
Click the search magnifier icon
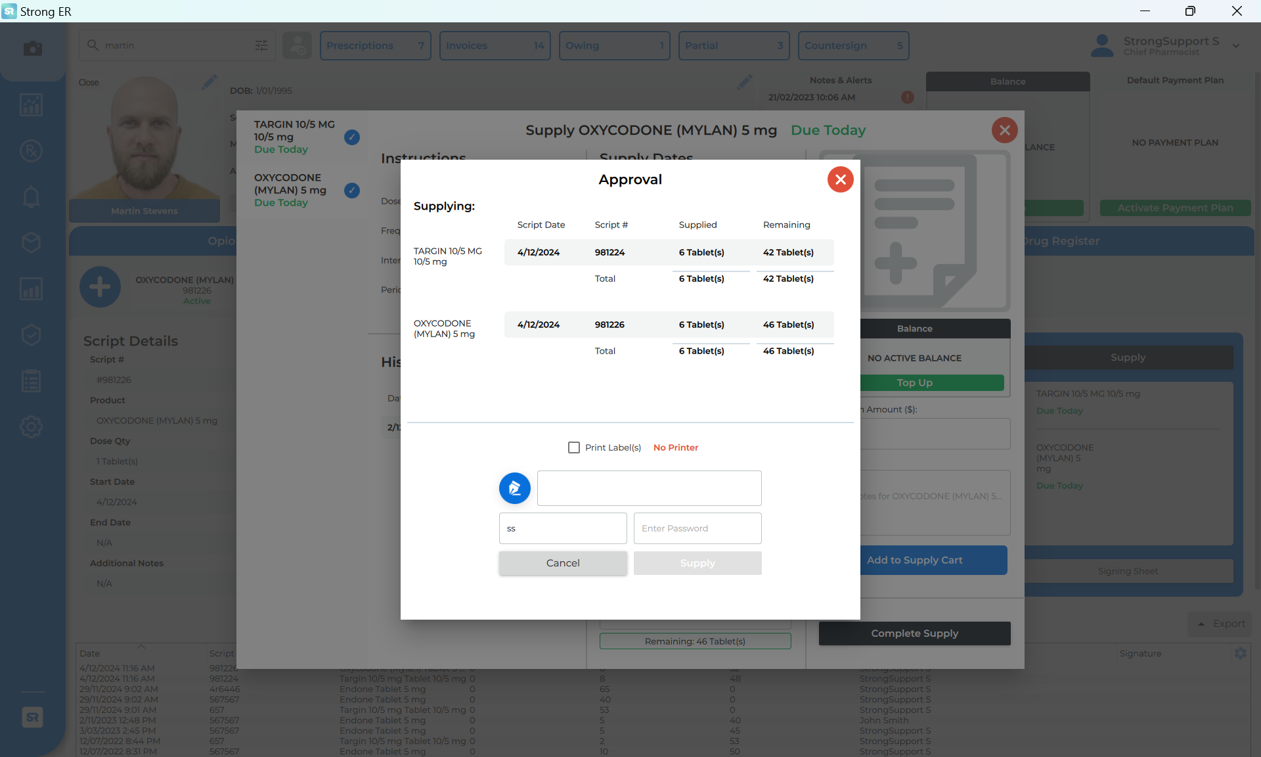click(x=93, y=45)
